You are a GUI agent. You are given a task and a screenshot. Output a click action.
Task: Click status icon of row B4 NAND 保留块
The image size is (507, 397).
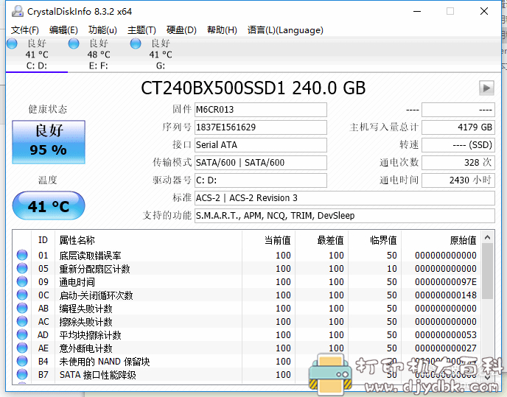tap(22, 361)
